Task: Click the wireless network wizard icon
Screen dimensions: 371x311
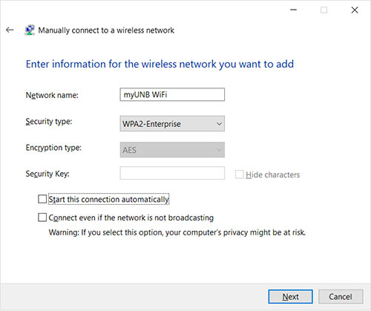Action: pos(30,30)
